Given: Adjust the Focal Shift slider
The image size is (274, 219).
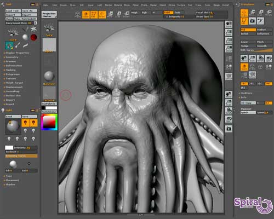Looking at the screenshot, I should click(x=212, y=13).
